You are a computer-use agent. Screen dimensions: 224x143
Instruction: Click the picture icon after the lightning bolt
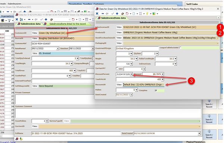click(154, 13)
